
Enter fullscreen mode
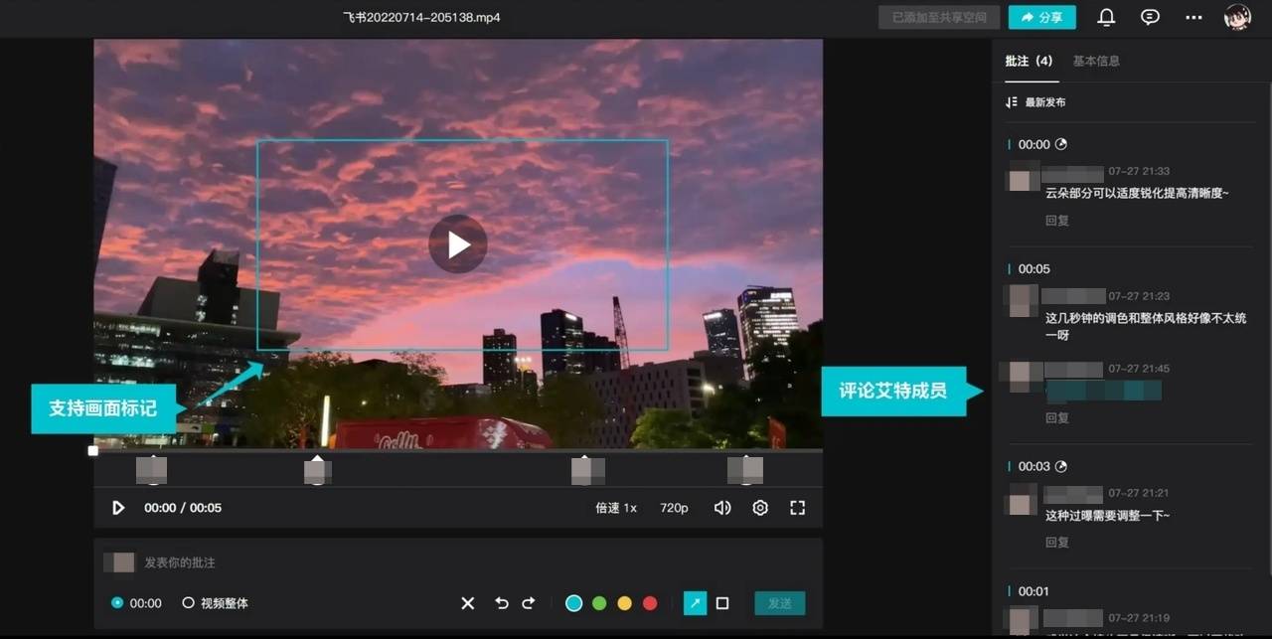pos(797,508)
